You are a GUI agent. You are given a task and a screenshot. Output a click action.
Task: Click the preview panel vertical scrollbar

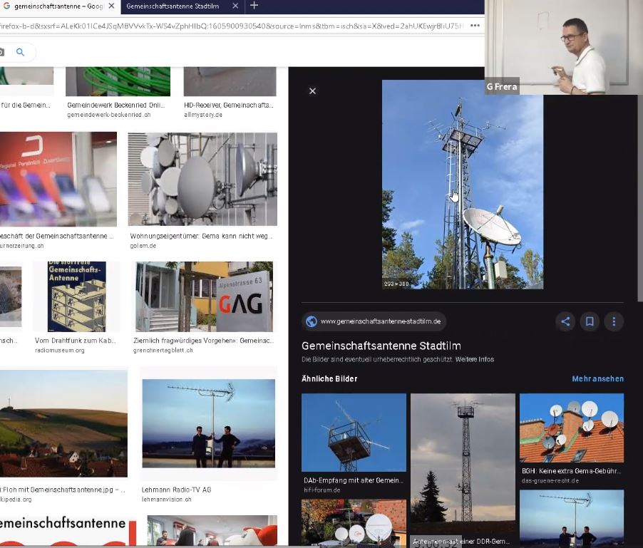640,199
